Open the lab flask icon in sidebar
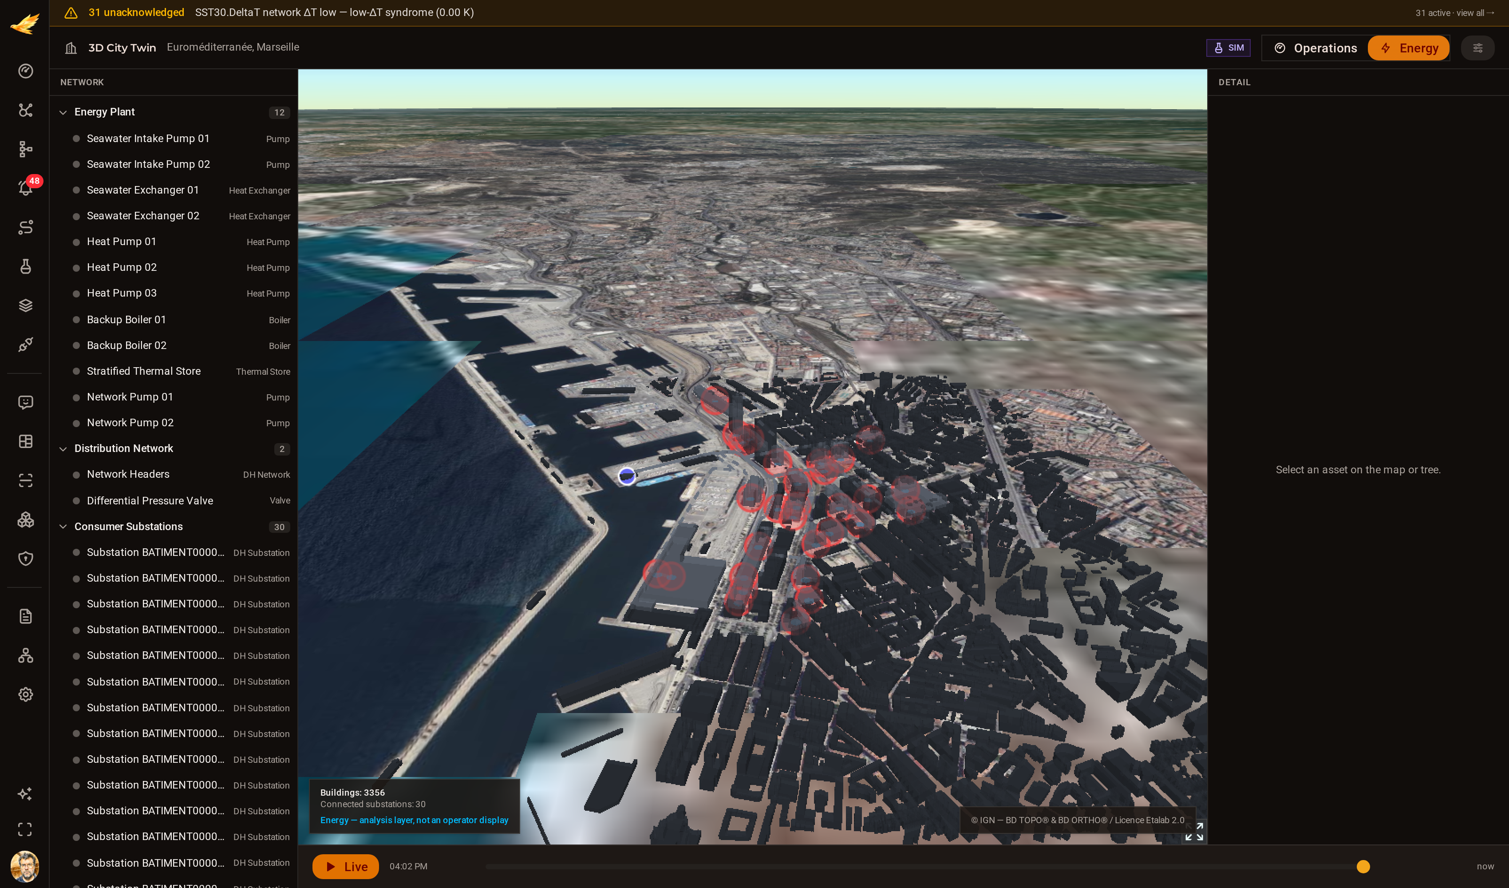The height and width of the screenshot is (888, 1509). [25, 266]
